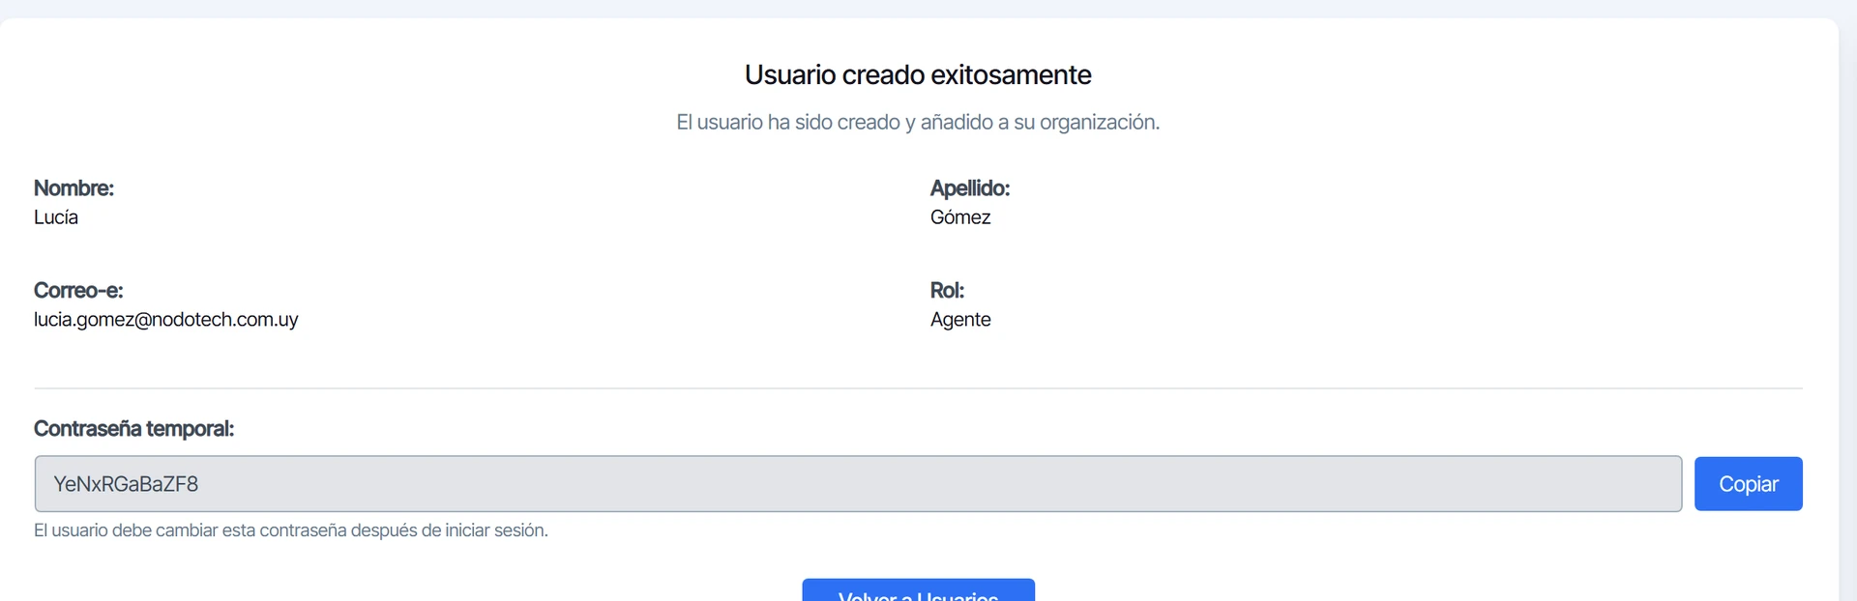
Task: Copy the temporary password with Copiar button
Action: pos(1748,484)
